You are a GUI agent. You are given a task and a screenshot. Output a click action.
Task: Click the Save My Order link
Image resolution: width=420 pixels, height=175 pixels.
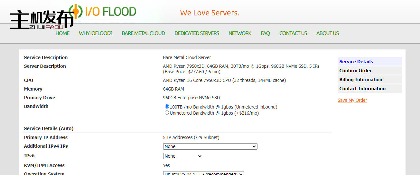pos(352,100)
